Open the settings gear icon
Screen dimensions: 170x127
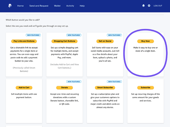[149, 6]
